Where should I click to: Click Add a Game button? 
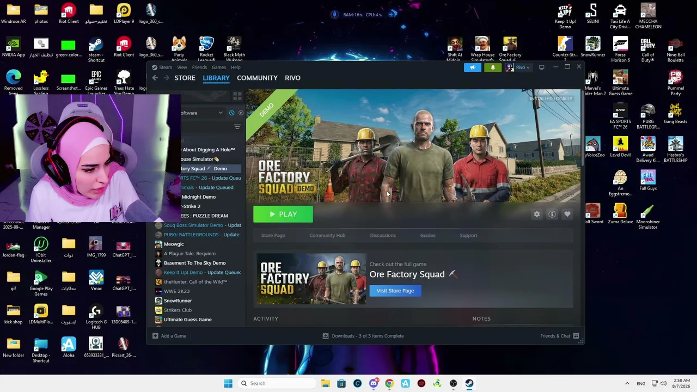coord(169,336)
